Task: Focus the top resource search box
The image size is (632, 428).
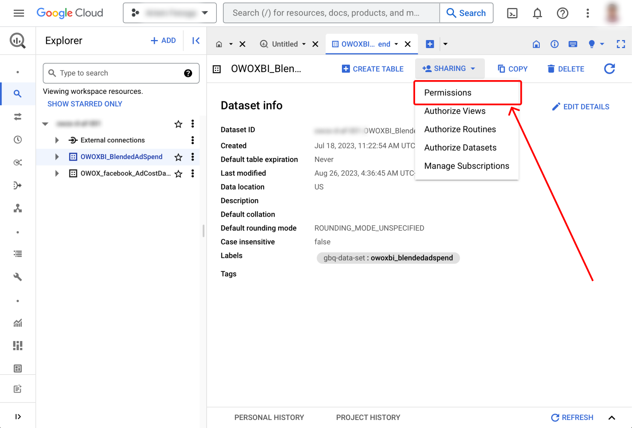Action: click(332, 13)
